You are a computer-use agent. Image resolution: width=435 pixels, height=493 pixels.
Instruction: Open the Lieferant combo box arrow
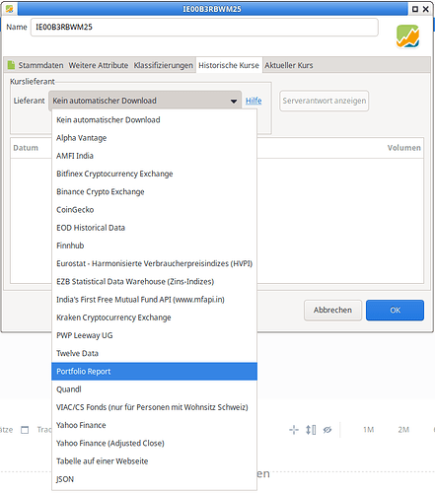click(x=234, y=101)
